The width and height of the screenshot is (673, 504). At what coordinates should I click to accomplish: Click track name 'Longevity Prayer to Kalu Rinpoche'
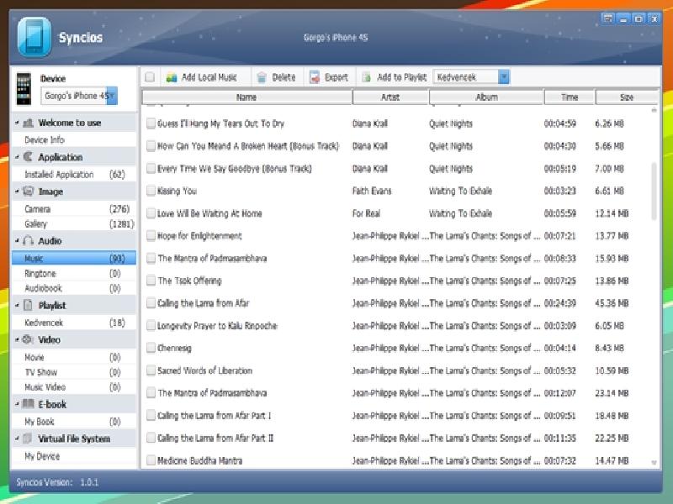tap(217, 326)
